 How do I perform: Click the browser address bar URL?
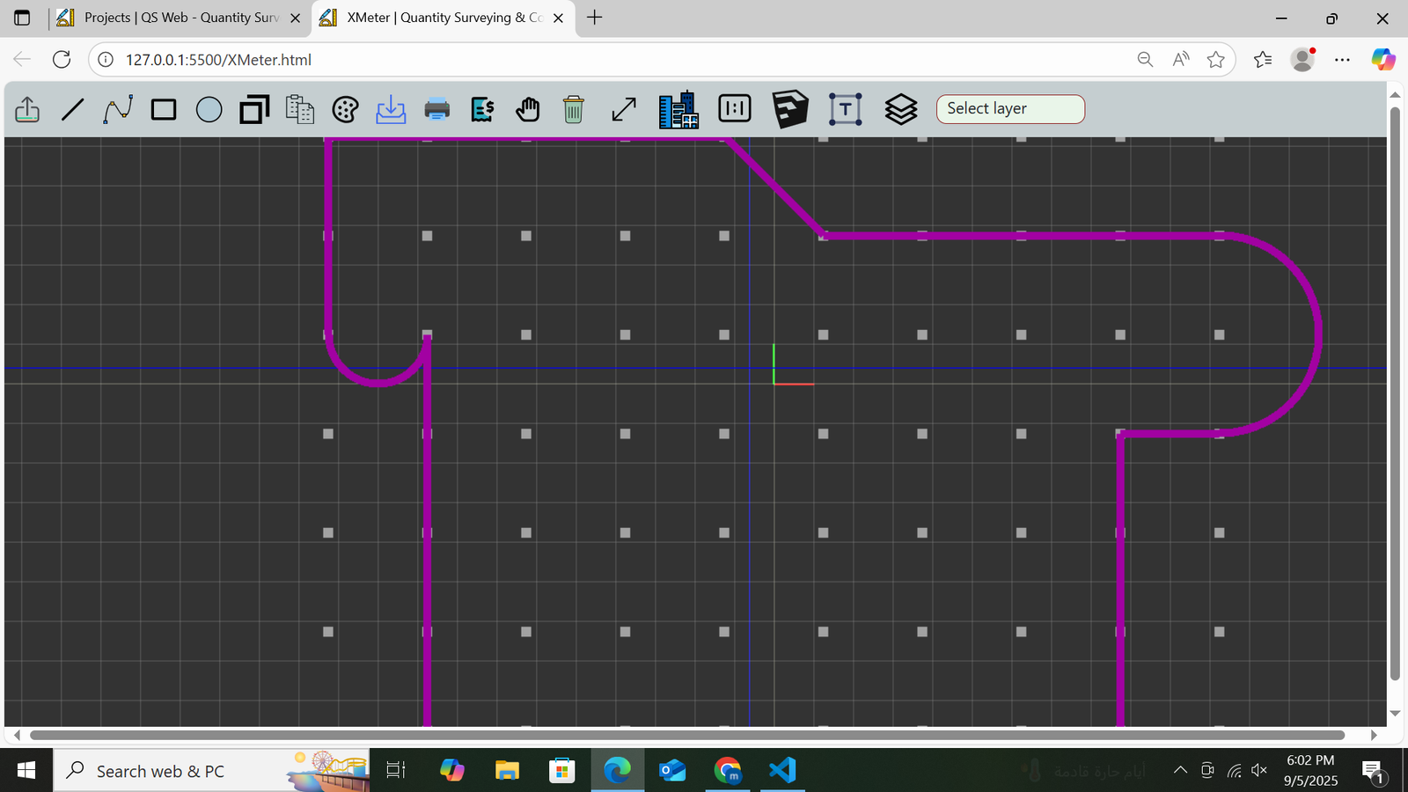tap(218, 60)
